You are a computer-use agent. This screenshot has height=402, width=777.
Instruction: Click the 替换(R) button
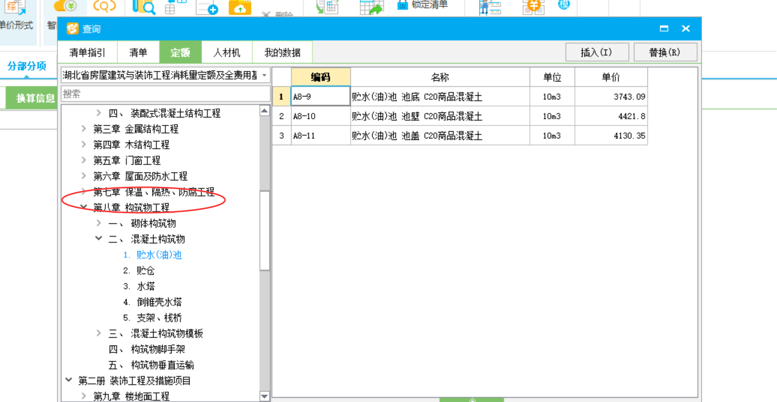[665, 52]
